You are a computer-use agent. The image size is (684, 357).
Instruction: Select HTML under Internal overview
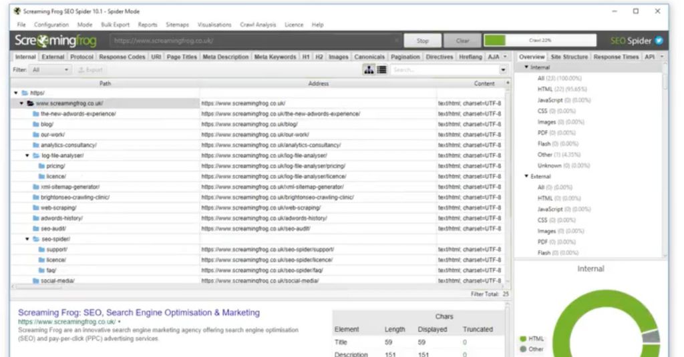(x=562, y=89)
